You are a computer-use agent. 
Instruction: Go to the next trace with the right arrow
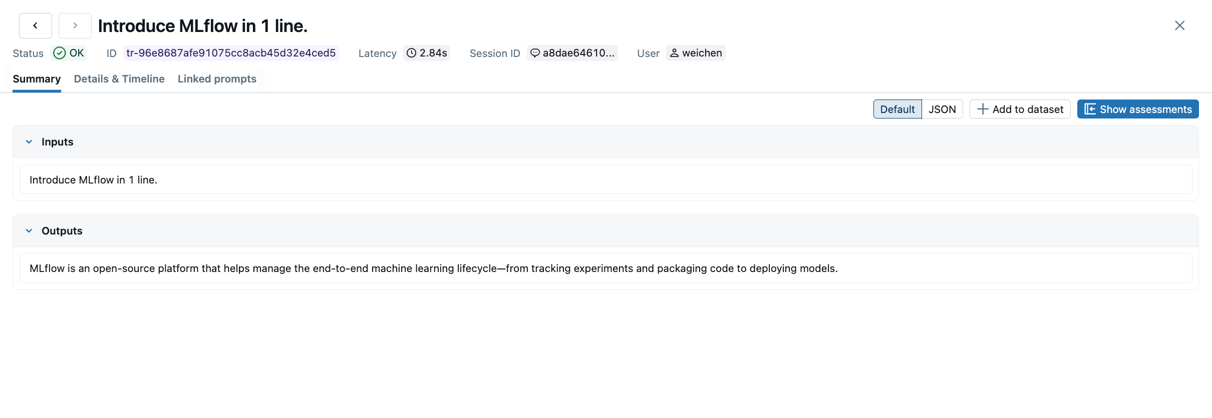click(75, 25)
